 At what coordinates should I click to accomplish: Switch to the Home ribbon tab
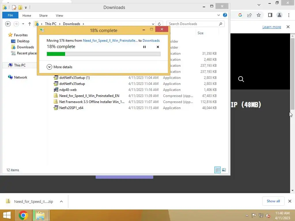[27, 16]
